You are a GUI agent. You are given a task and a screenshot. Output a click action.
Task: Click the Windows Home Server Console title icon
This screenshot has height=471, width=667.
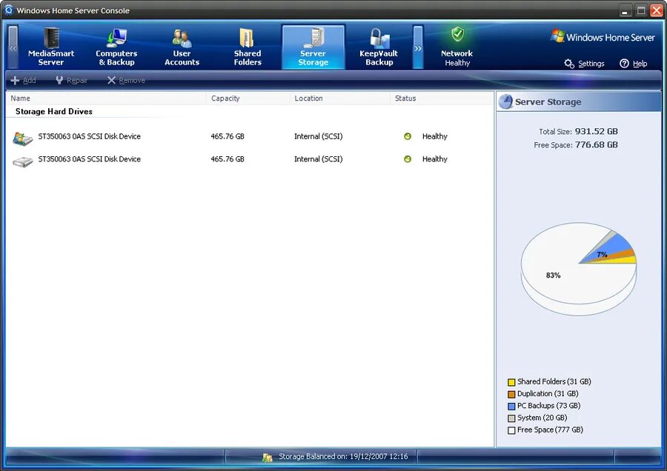tap(8, 10)
